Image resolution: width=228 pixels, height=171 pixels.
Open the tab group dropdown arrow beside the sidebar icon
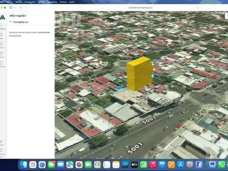15,8
